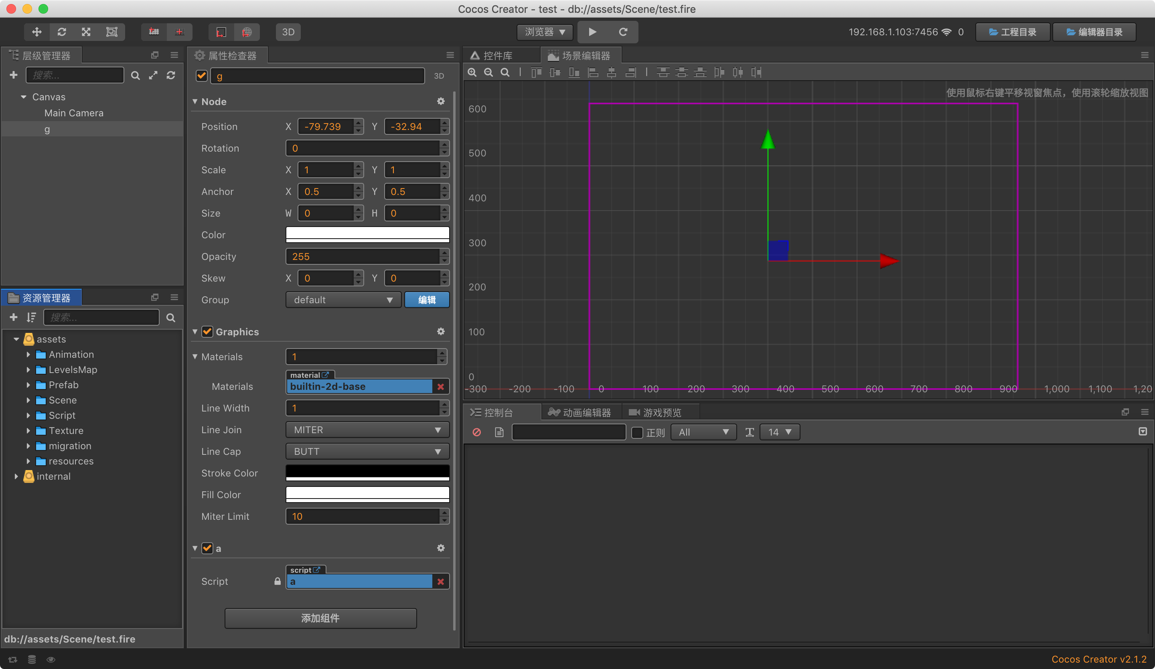This screenshot has height=669, width=1155.
Task: Click the 添加组件 button
Action: (x=320, y=618)
